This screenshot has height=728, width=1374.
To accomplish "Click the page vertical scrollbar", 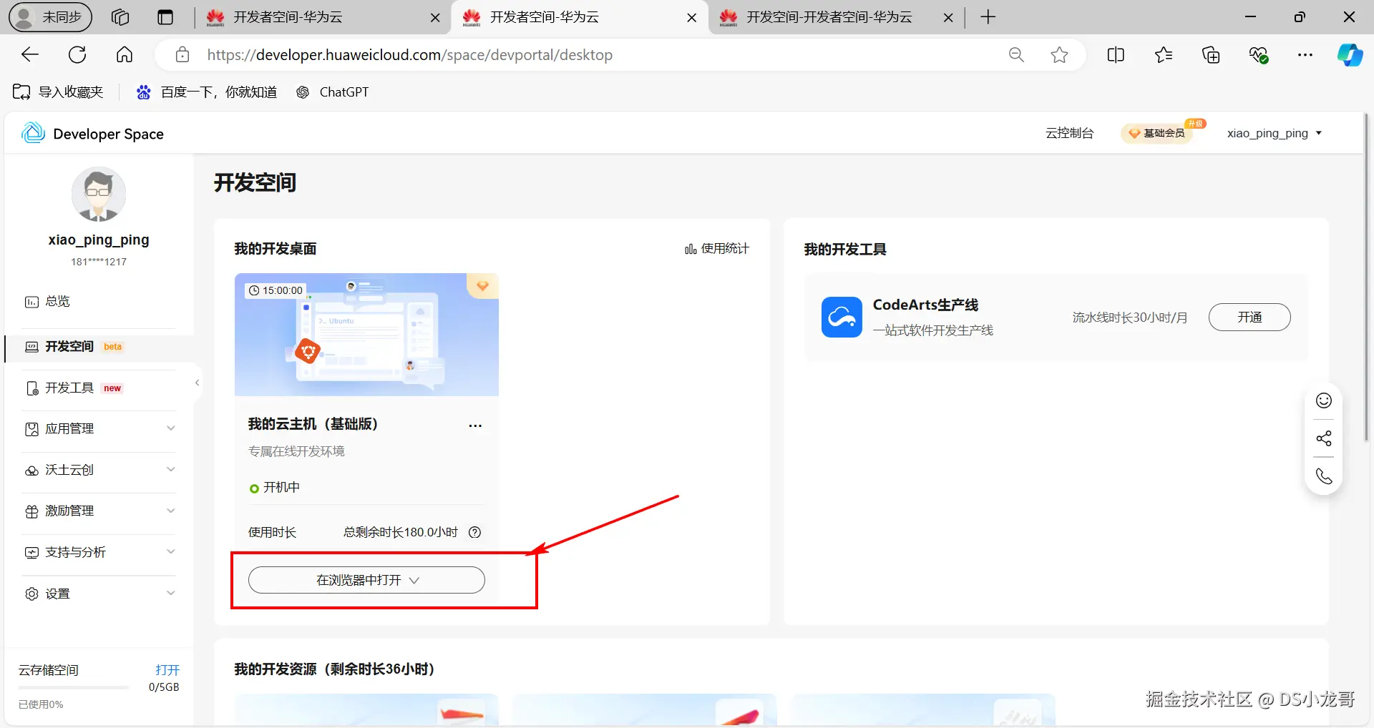I will 1366,279.
